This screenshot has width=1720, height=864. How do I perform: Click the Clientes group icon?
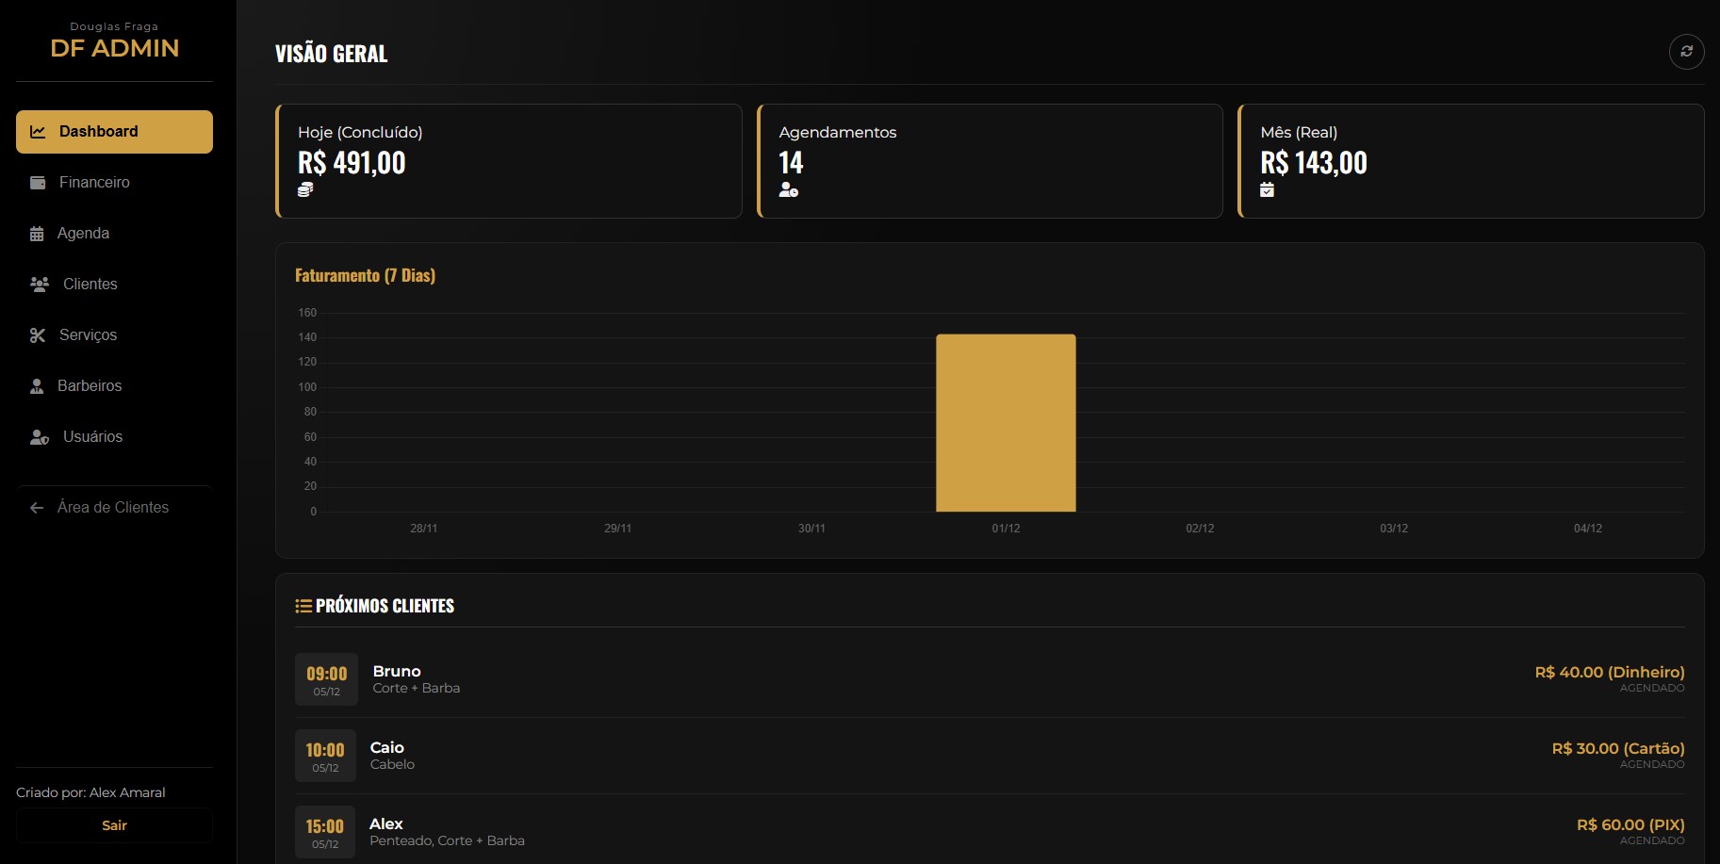tap(40, 285)
